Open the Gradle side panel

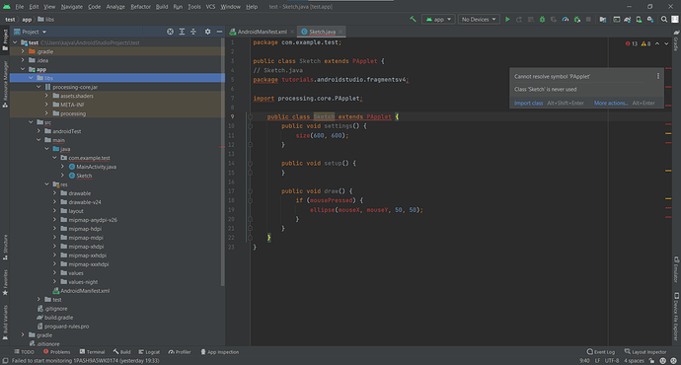pos(676,40)
